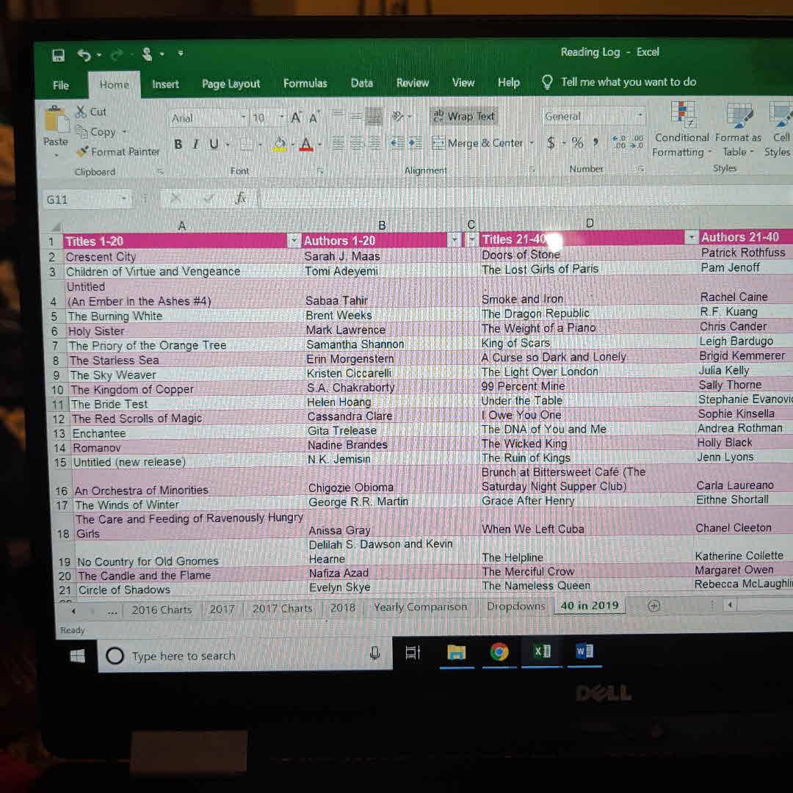Open Conditional Formatting menu
793x793 pixels.
[682, 130]
